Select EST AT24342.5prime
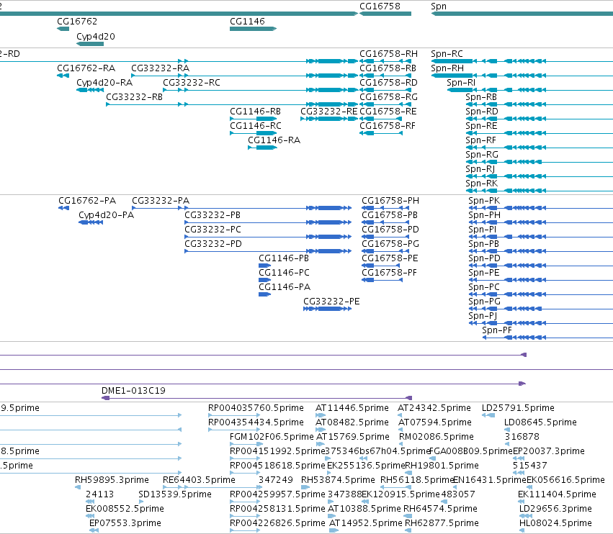 434,408
